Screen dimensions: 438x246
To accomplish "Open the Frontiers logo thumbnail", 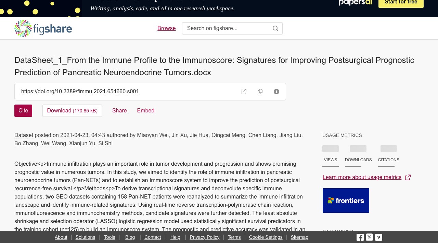I will point(346,201).
